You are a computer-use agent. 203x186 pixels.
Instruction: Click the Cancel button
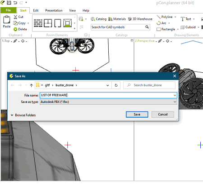[x=163, y=115]
